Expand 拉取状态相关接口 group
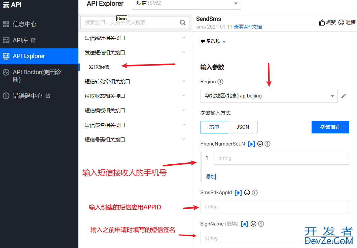Screen dimensions: 357x248 135,96
